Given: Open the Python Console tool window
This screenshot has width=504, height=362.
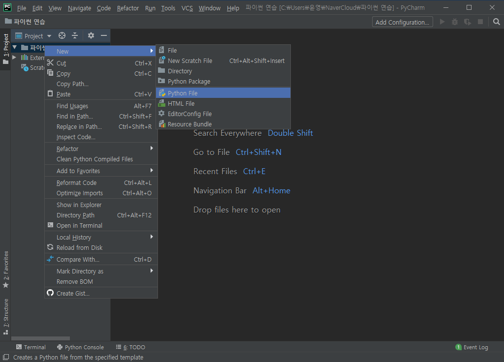Looking at the screenshot, I should (x=80, y=347).
